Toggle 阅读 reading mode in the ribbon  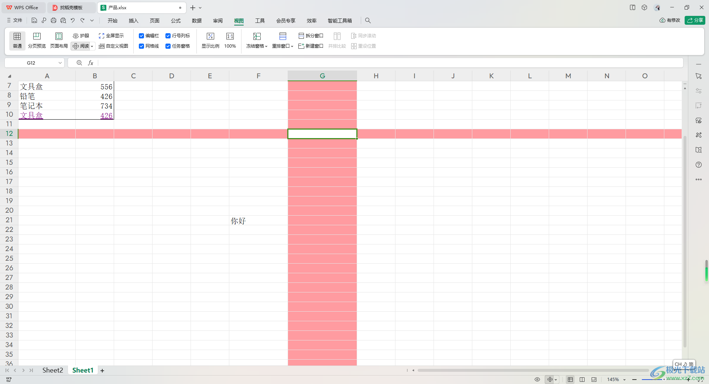point(81,46)
